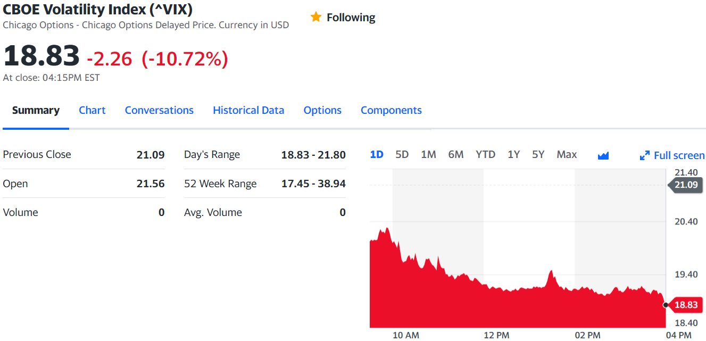Click the 52 Week Range value 17.45 - 38.94
This screenshot has height=341, width=706.
pyautogui.click(x=313, y=184)
